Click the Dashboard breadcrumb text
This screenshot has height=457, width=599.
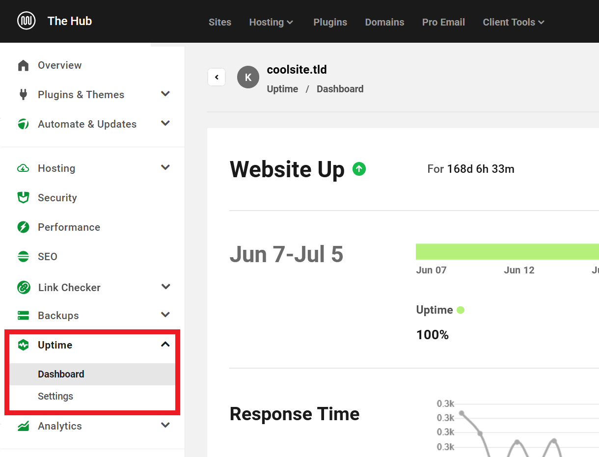click(340, 89)
